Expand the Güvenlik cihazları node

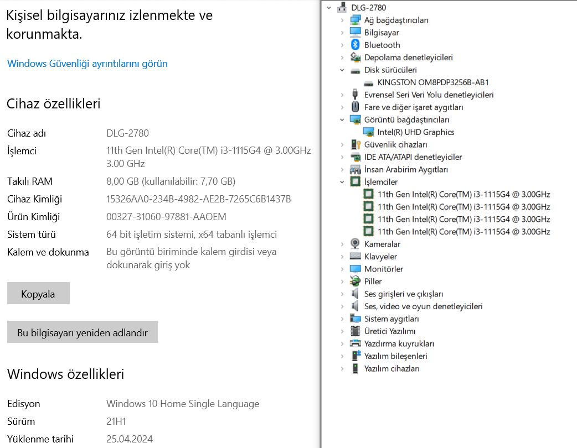tap(342, 145)
